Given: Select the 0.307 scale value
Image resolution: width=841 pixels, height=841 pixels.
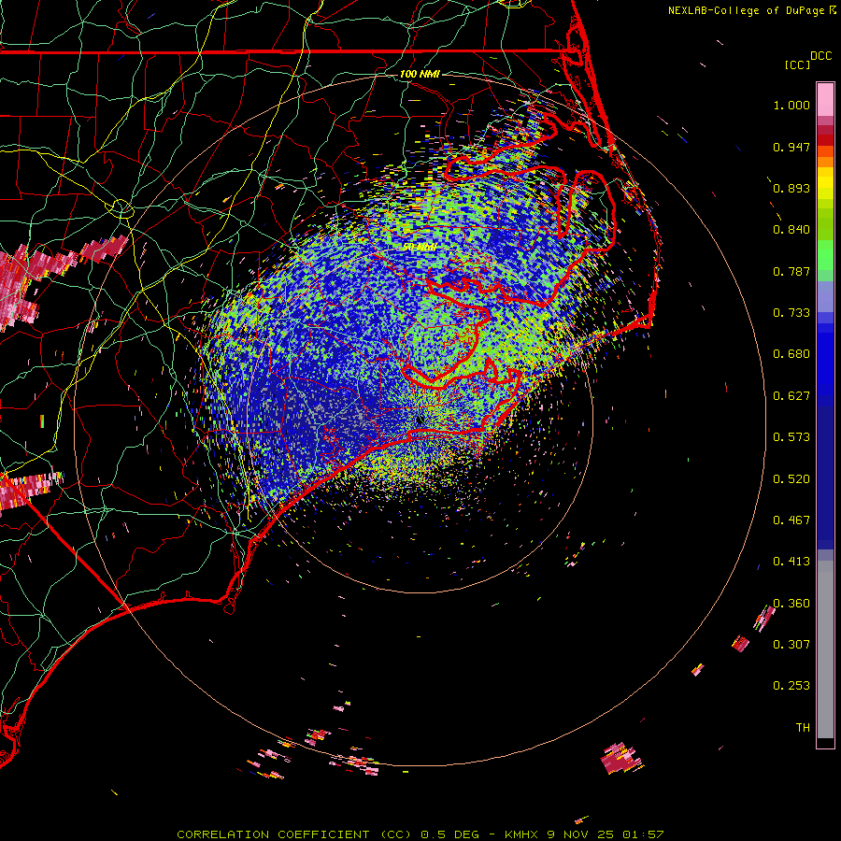Looking at the screenshot, I should (x=791, y=645).
